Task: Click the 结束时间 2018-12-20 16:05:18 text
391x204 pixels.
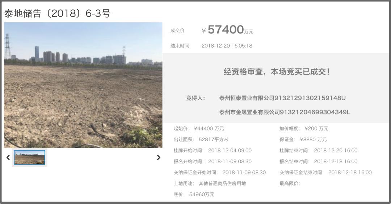Action: coord(227,46)
